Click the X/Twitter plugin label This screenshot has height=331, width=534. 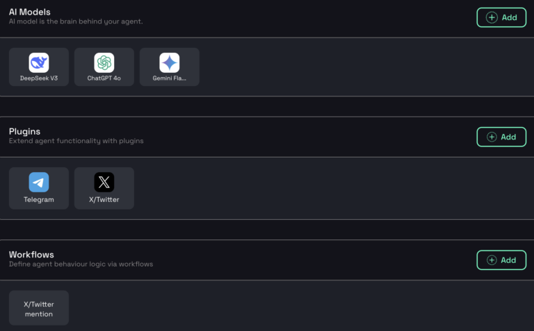[x=104, y=199]
